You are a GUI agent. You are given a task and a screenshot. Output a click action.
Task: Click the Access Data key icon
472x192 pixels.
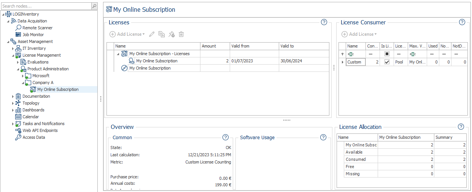(x=18, y=137)
